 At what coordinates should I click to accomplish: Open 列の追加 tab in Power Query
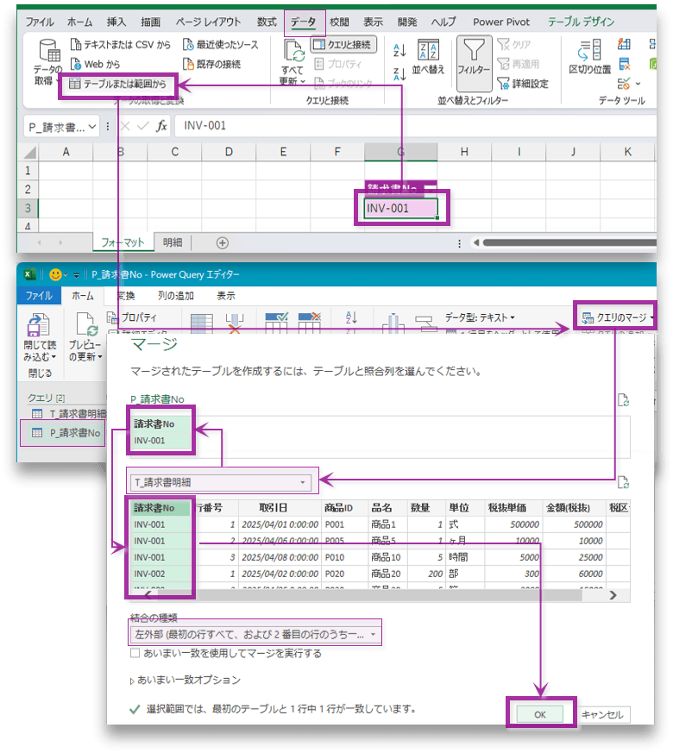[x=176, y=296]
